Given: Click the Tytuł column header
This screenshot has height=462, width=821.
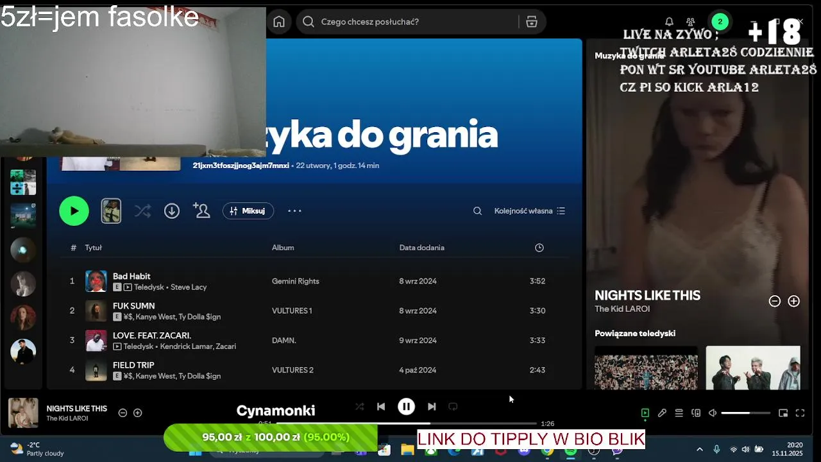Looking at the screenshot, I should [x=94, y=248].
